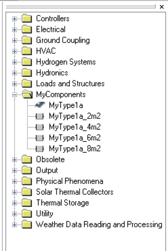Select the MyType1a_8m2 component icon
The image size is (168, 251).
[x=40, y=149]
